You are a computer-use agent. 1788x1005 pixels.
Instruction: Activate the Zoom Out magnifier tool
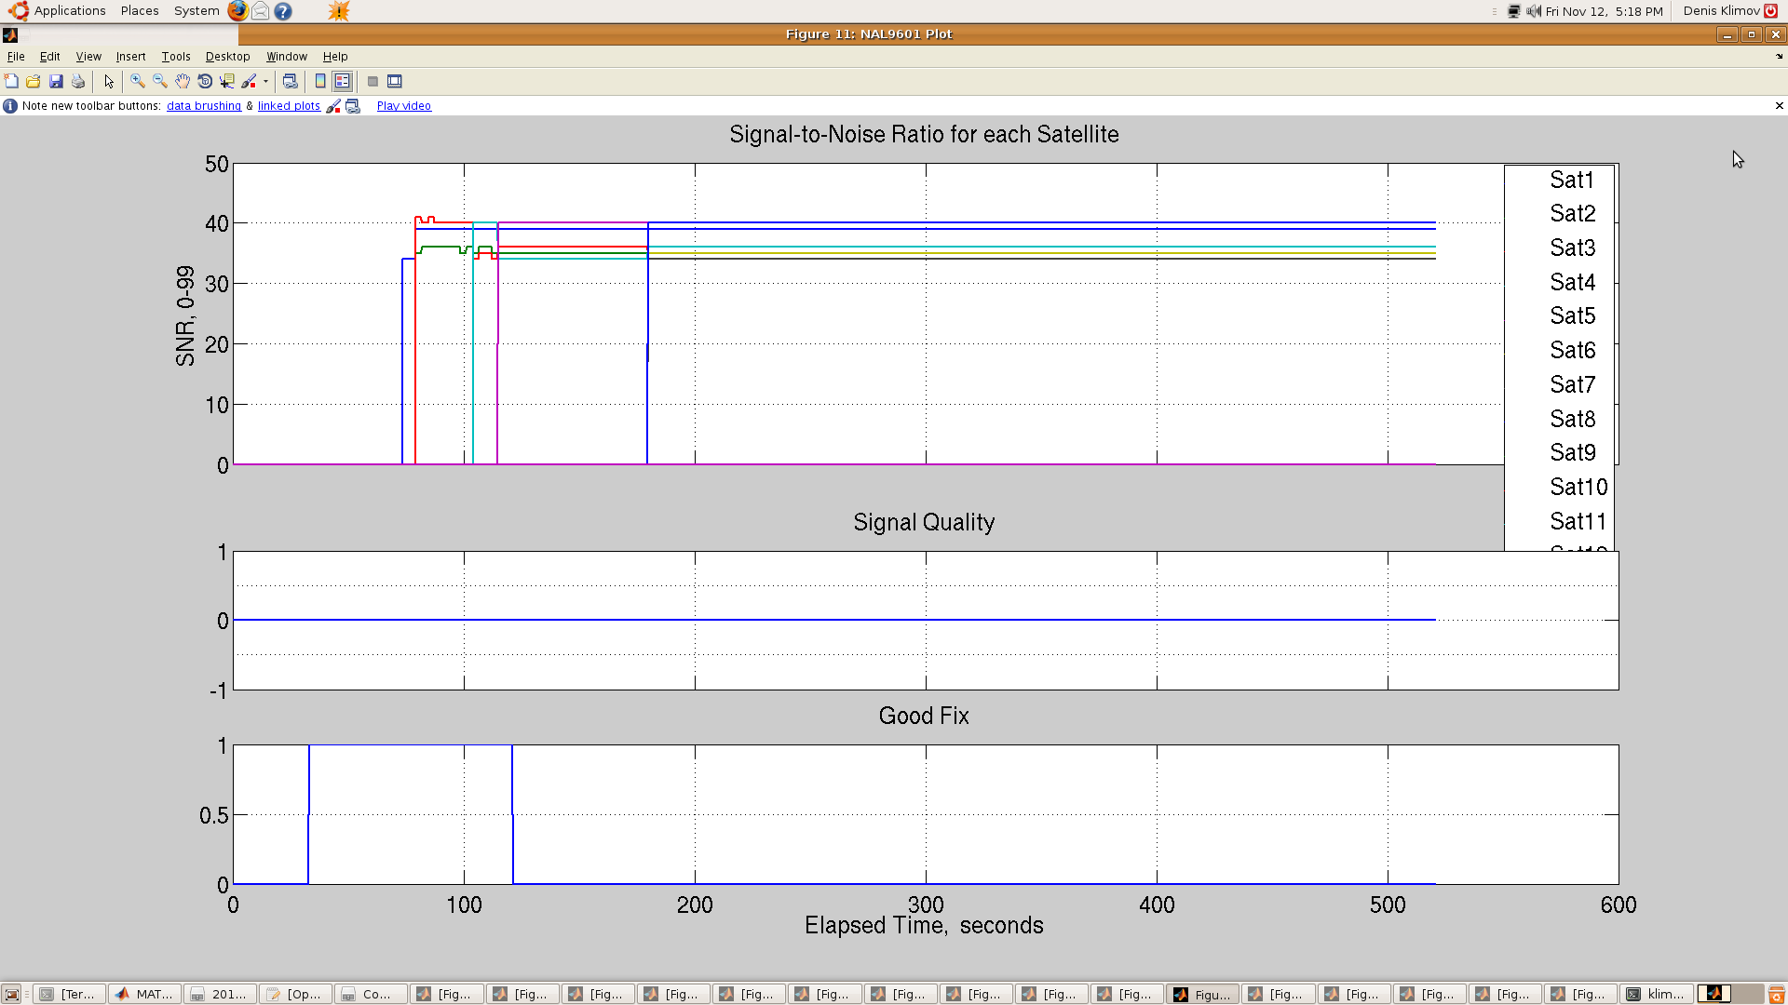(160, 82)
